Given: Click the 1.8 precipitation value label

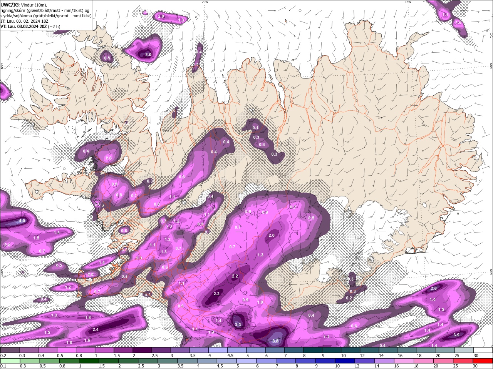Looking at the screenshot, I should click(x=88, y=317).
